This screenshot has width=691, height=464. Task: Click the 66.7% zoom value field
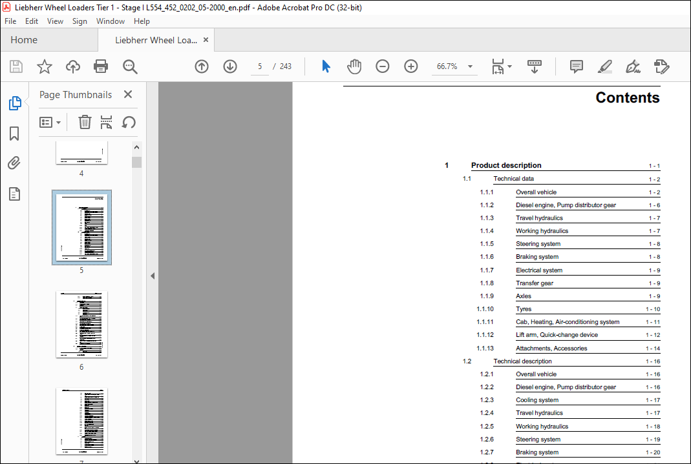pos(447,66)
